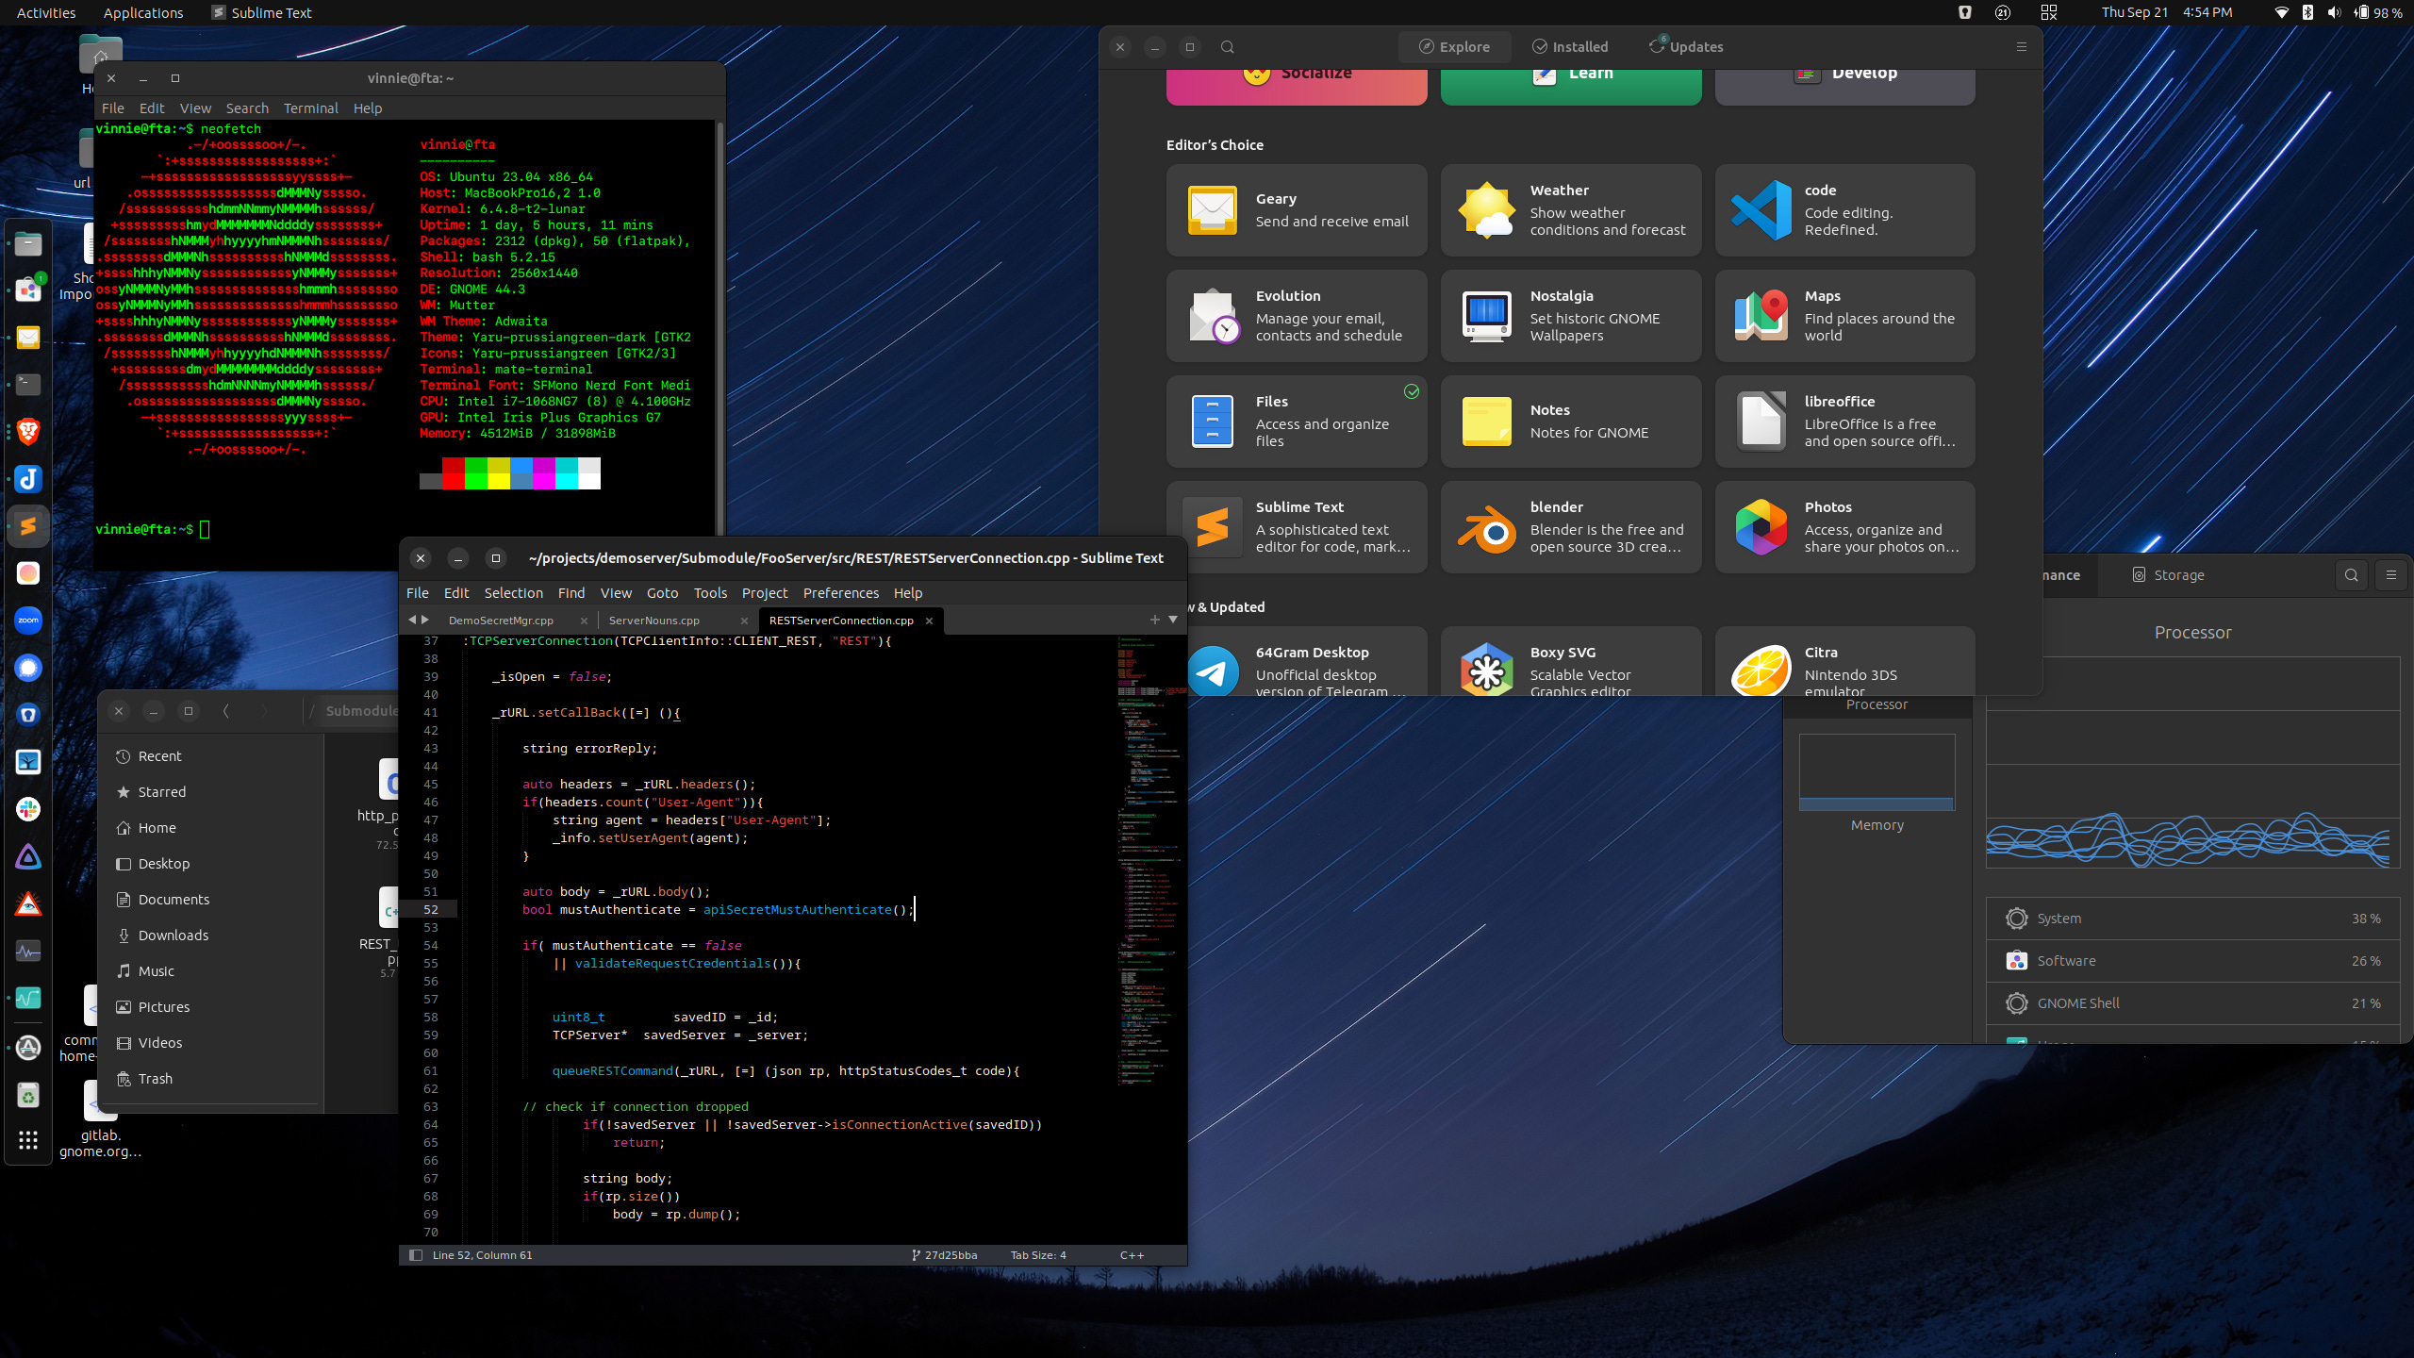Select Software row in Usage process list
The height and width of the screenshot is (1358, 2414).
click(2192, 961)
